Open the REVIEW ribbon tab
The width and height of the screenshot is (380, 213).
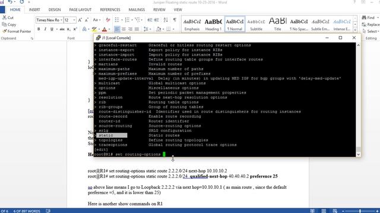point(159,9)
